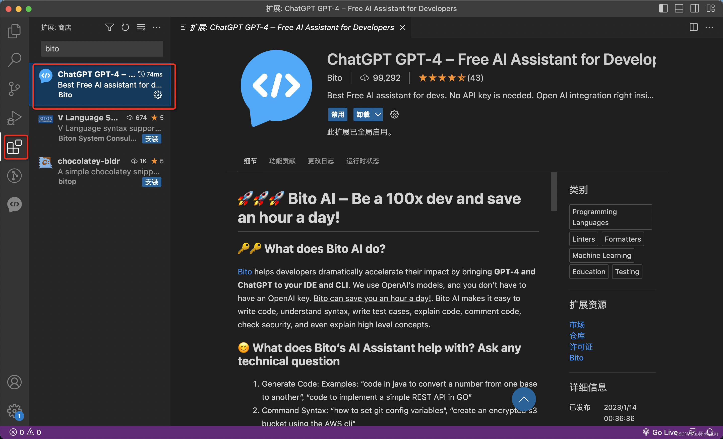Screen dimensions: 723x439
Task: Switch to the 功能贡献 tab
Action: click(282, 161)
